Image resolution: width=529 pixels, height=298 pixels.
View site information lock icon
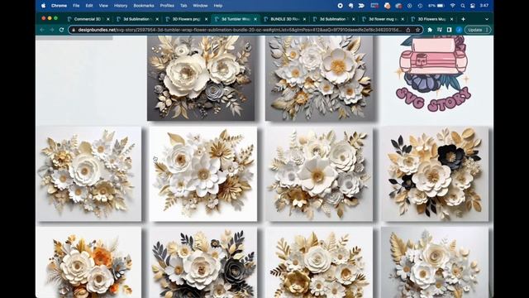click(x=74, y=30)
